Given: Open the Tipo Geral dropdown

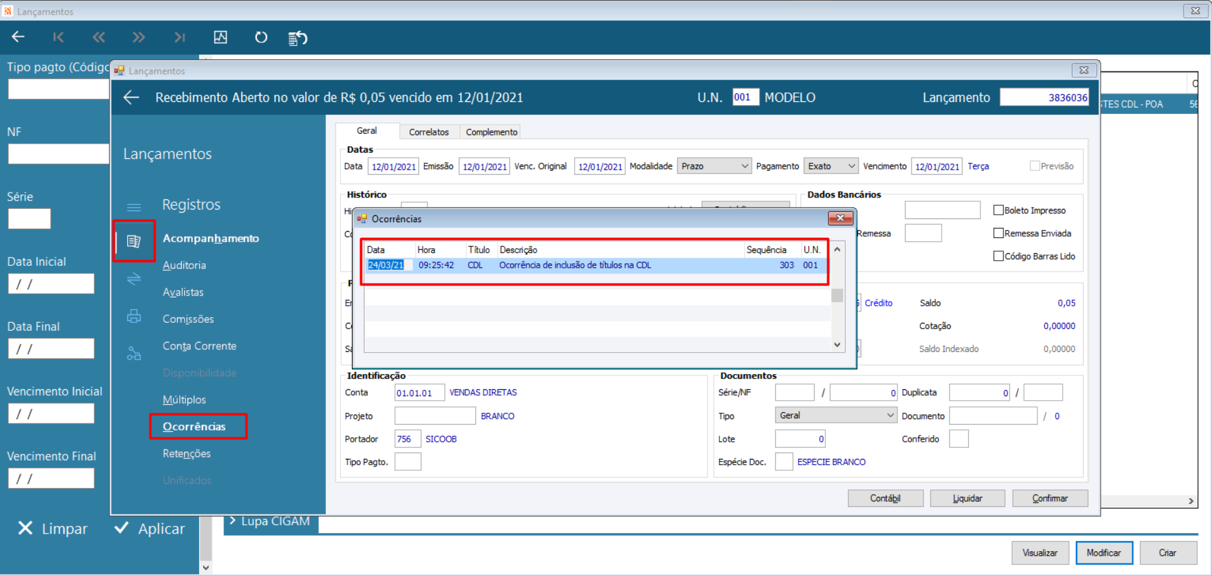Looking at the screenshot, I should point(836,415).
